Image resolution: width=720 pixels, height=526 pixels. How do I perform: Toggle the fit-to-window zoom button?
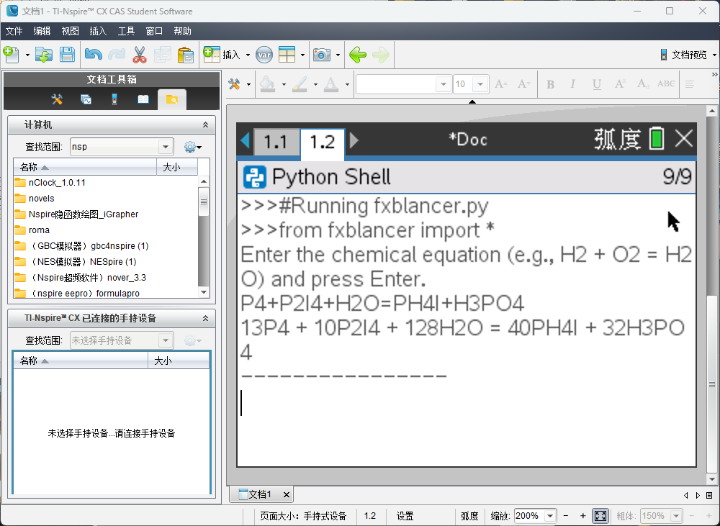(x=600, y=516)
